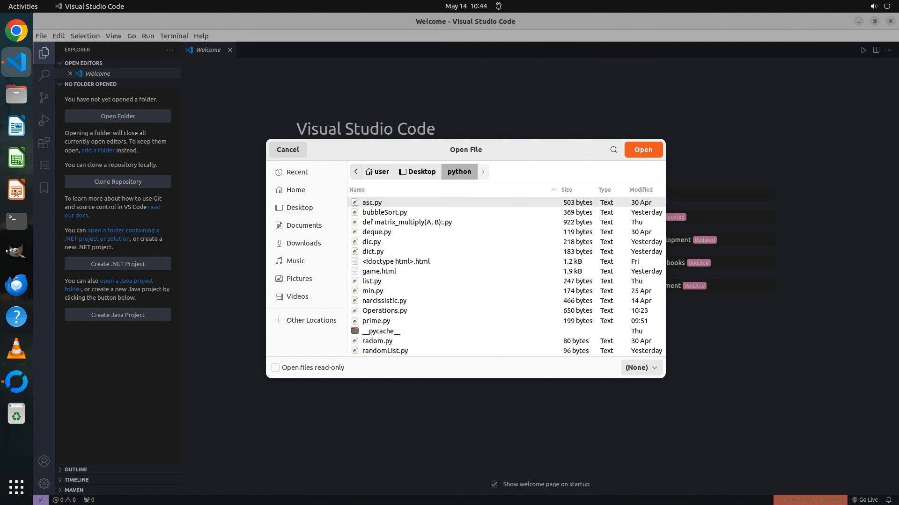Expand the TIMELINE section
Screen dimensions: 899x505
pyautogui.click(x=76, y=480)
